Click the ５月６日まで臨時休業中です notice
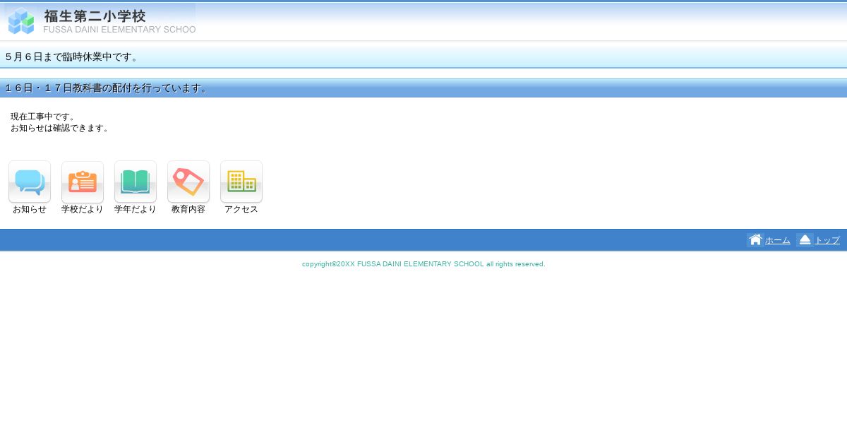Image resolution: width=847 pixels, height=445 pixels. pos(73,57)
